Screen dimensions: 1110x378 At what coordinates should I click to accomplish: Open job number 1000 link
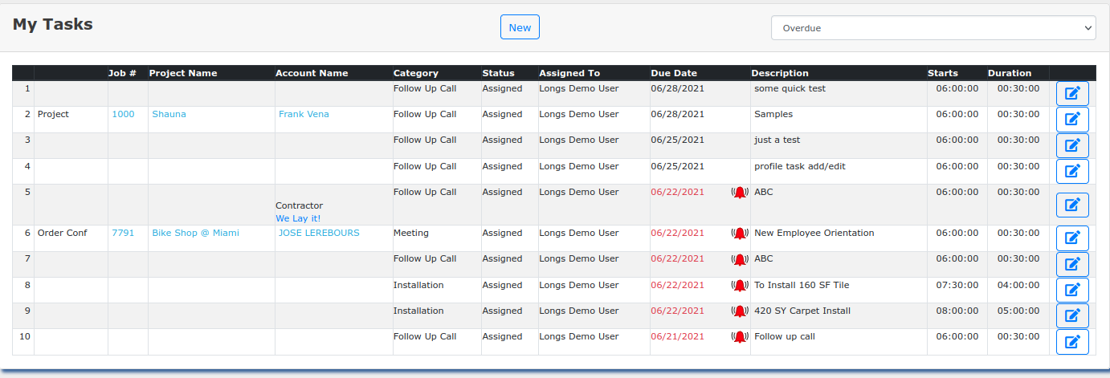tap(123, 114)
